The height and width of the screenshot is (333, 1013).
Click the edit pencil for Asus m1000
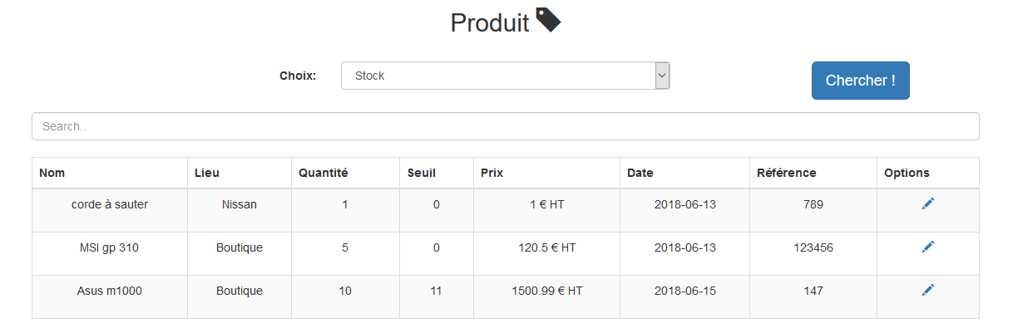[928, 290]
